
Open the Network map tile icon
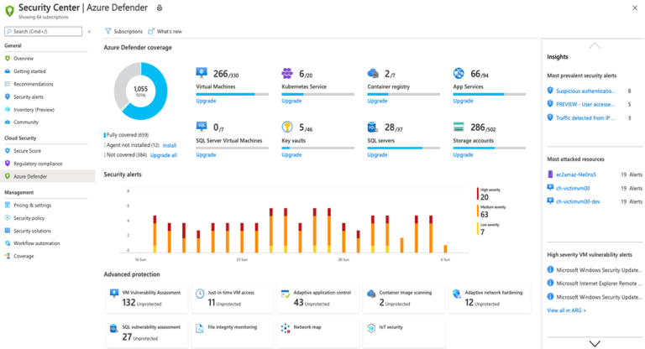click(286, 327)
